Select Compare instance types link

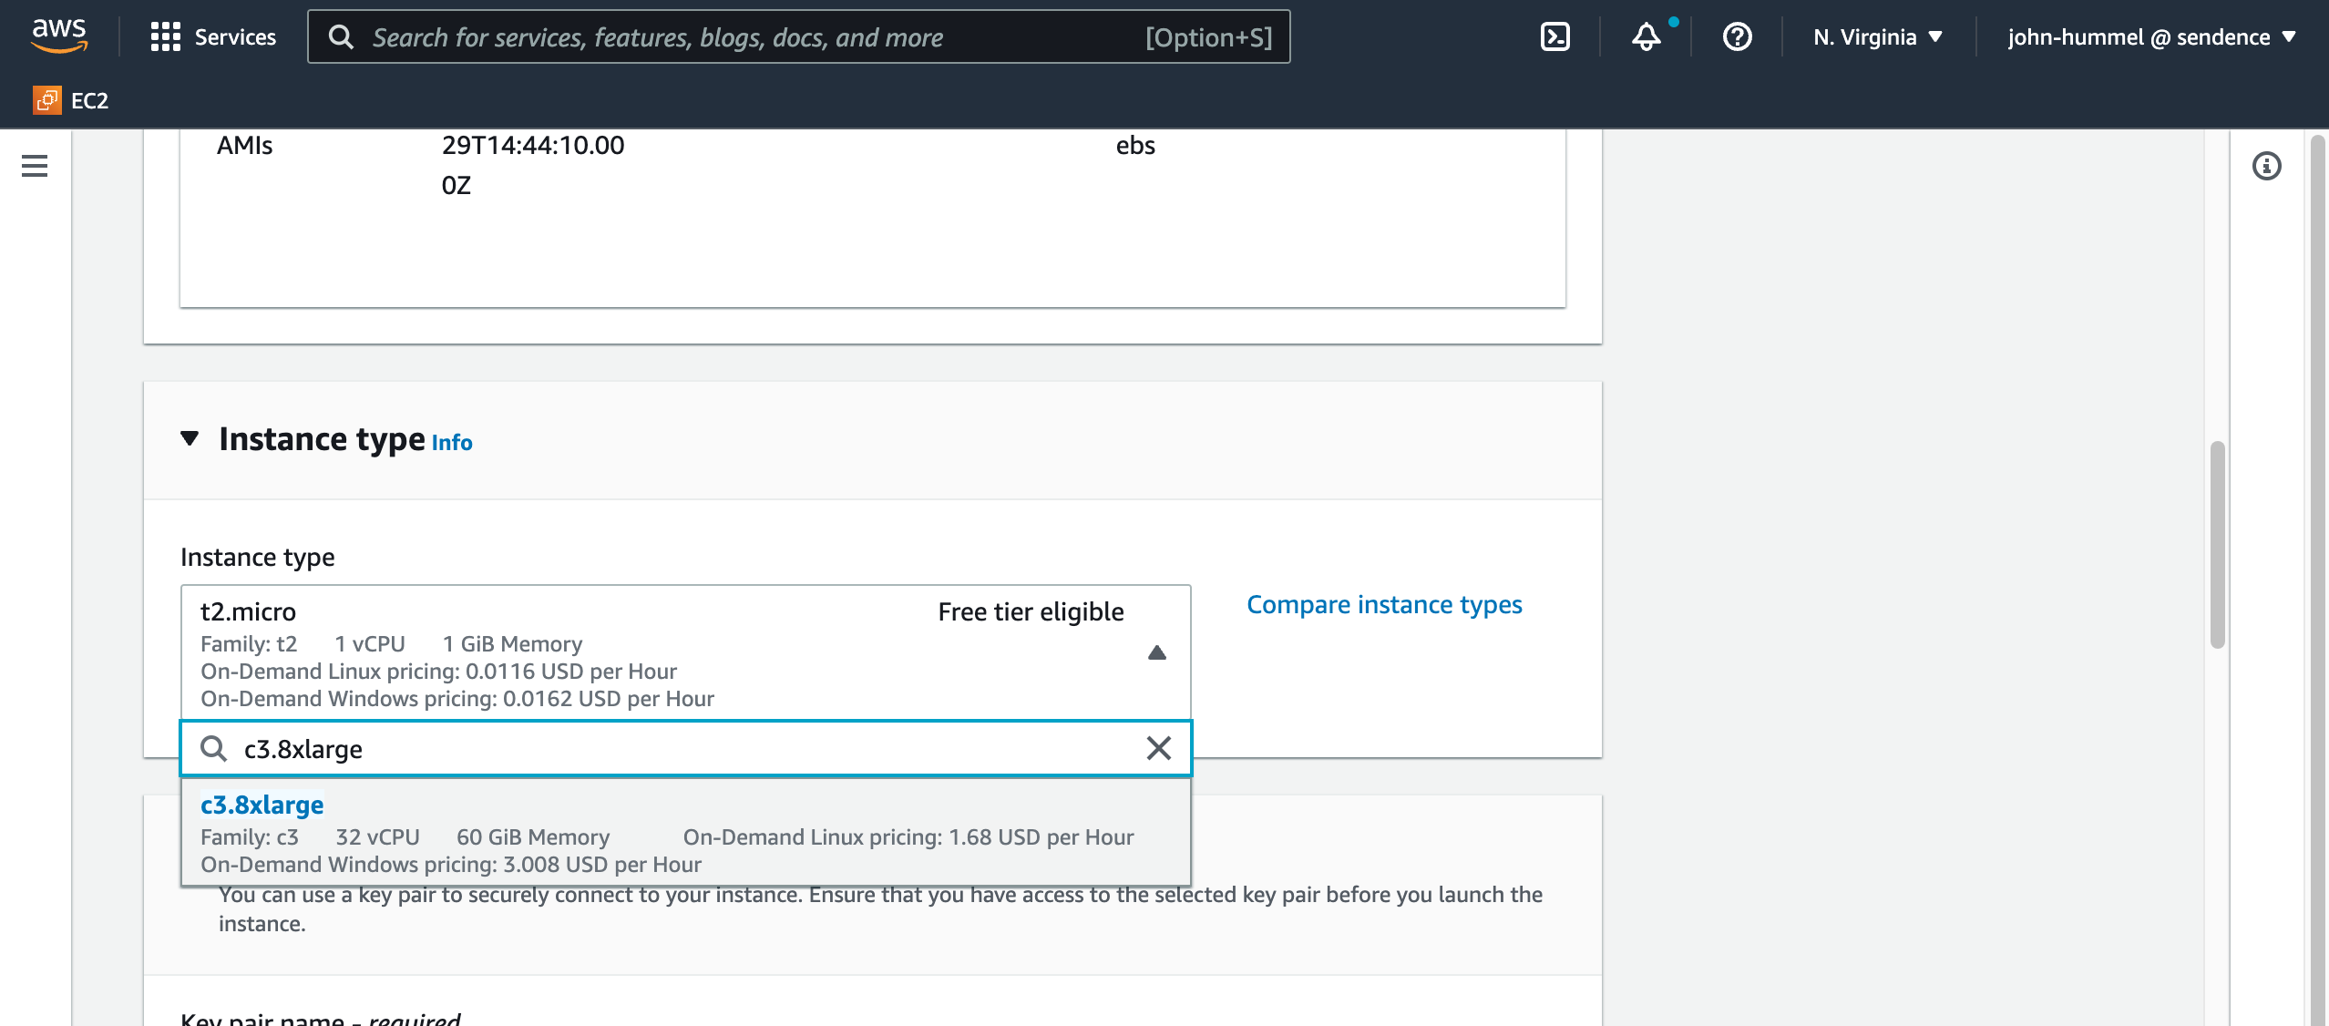coord(1383,603)
